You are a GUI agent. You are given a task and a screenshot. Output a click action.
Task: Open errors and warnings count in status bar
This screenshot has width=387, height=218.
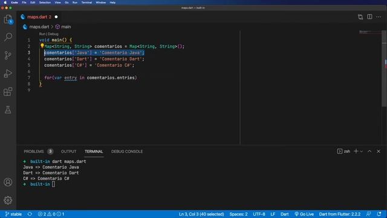(51, 214)
